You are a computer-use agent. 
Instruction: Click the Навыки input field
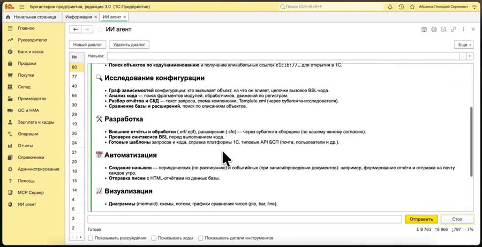[283, 56]
